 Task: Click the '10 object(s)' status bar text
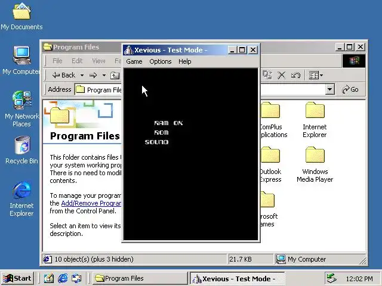pos(94,259)
